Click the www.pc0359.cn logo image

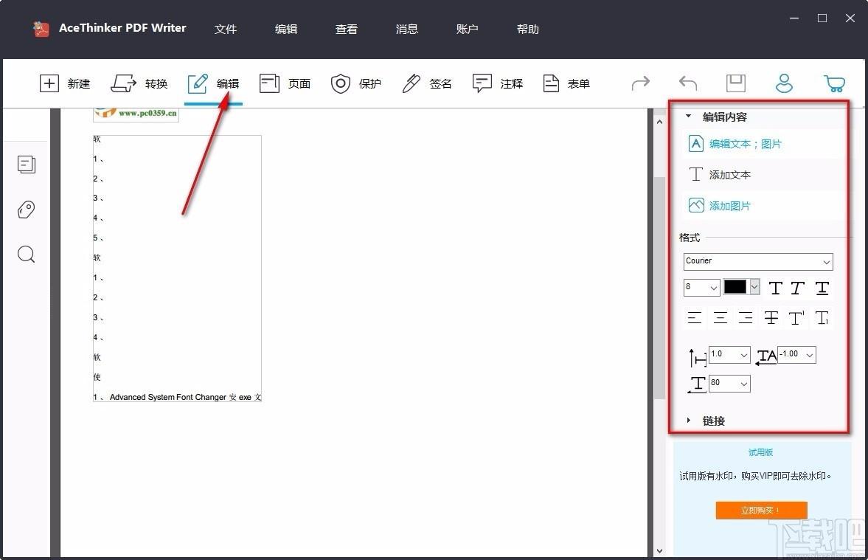136,114
